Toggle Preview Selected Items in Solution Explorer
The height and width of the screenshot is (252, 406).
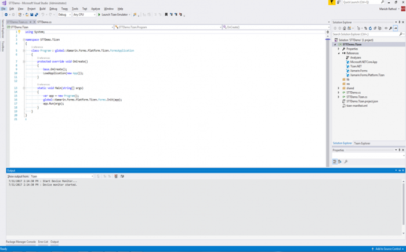[396, 28]
